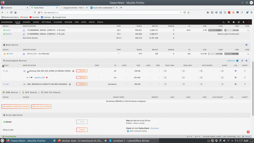Click MOUNT button for Samsung SSD
This screenshot has height=143, width=254.
[82, 71]
